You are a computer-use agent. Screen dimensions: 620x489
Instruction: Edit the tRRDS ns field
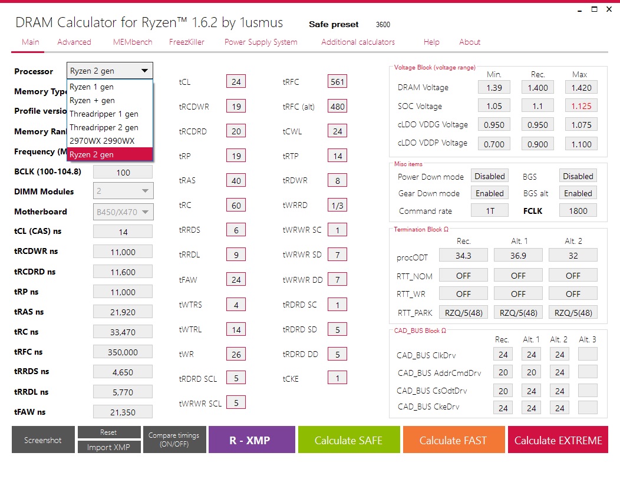click(123, 372)
